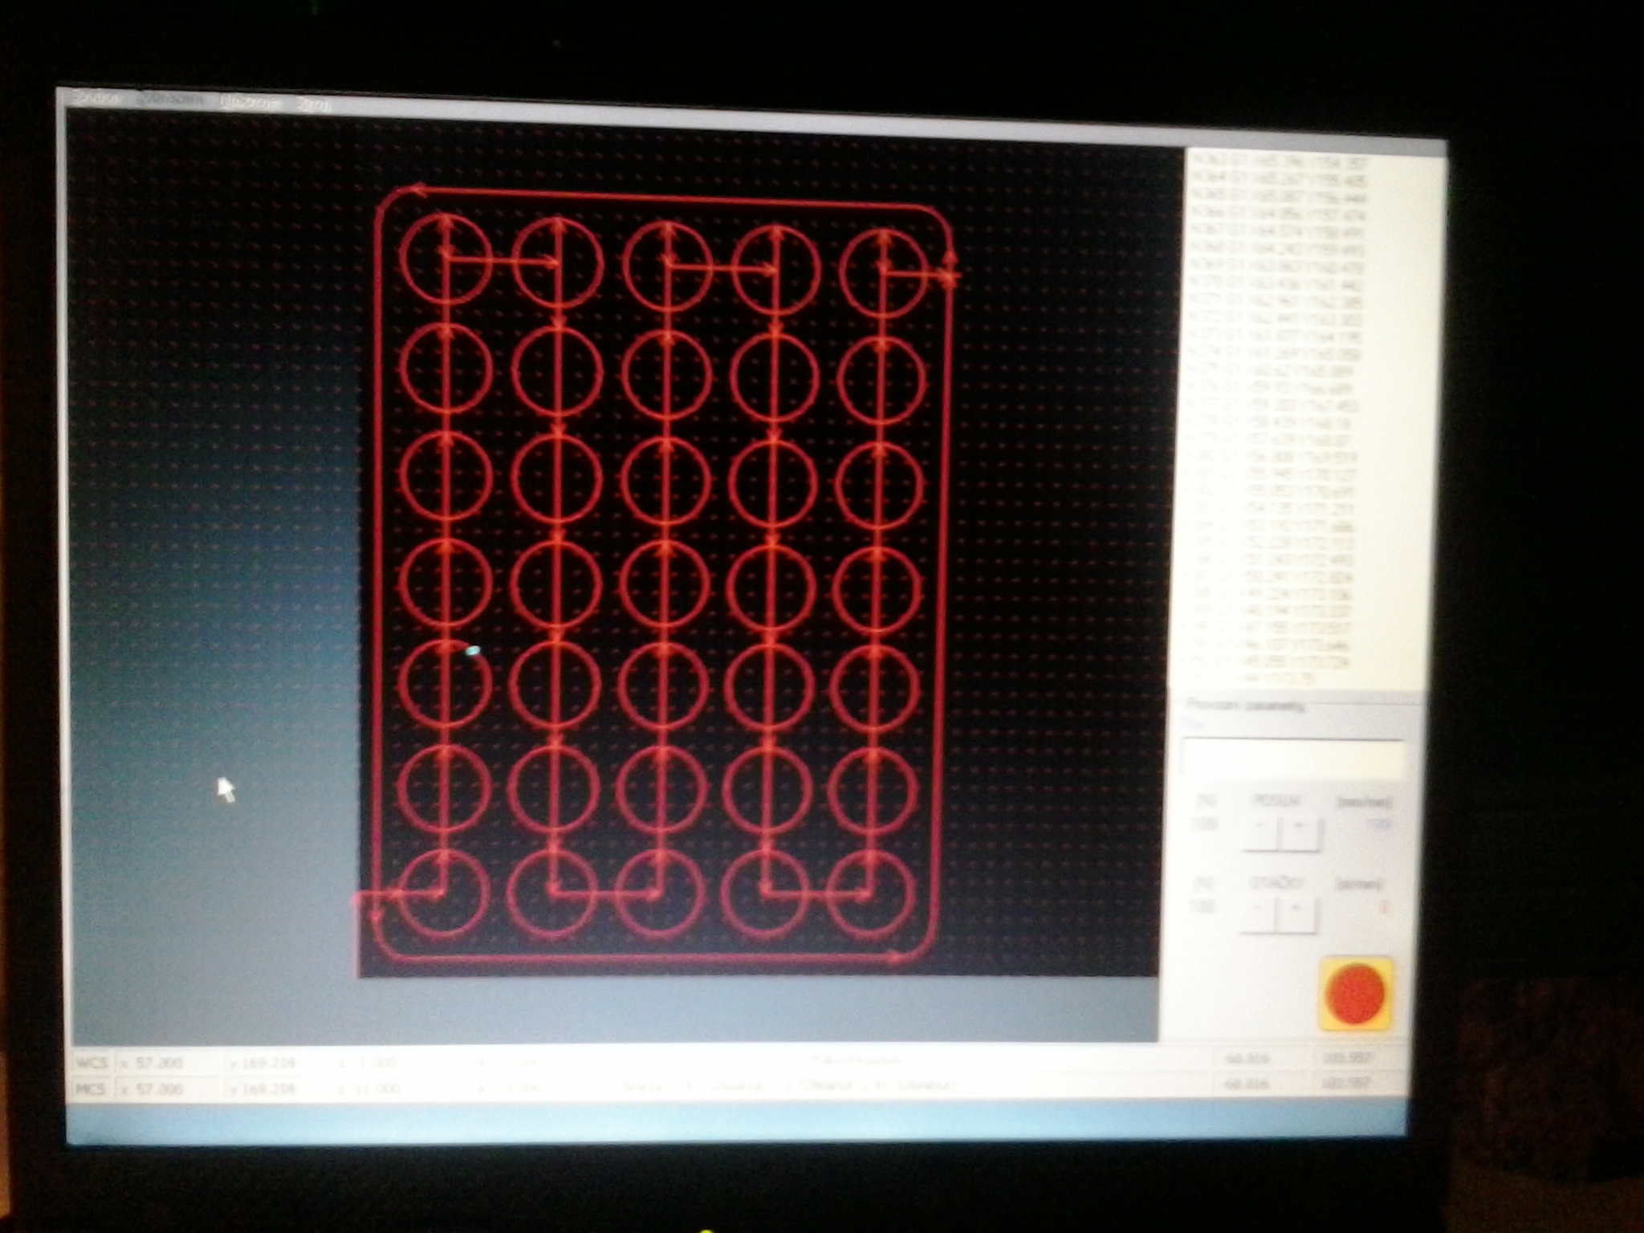1644x1233 pixels.
Task: Click the WCS label in the status bar
Action: point(92,1063)
